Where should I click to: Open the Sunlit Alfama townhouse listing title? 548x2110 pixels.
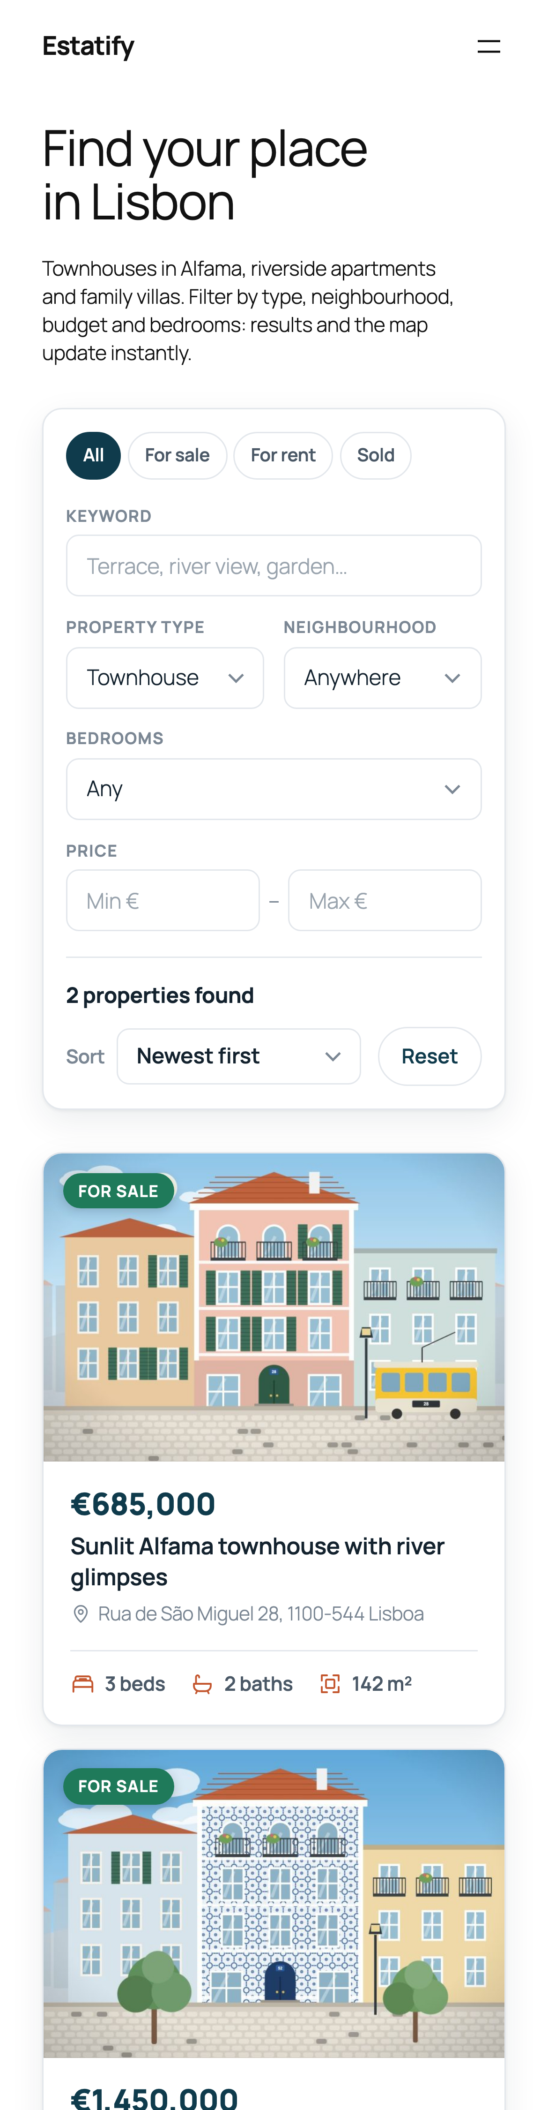click(x=258, y=1562)
